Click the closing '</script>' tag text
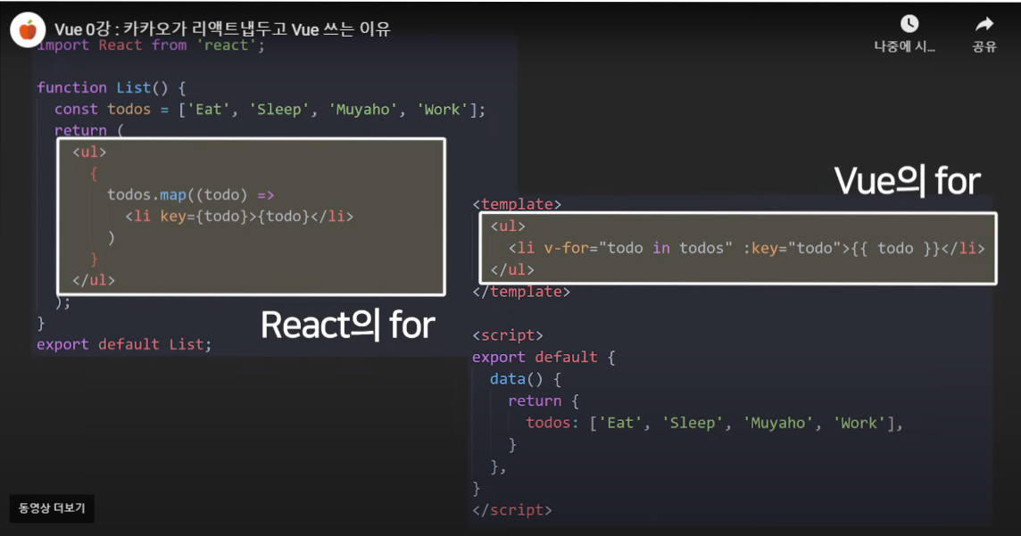The image size is (1021, 536). pos(512,510)
